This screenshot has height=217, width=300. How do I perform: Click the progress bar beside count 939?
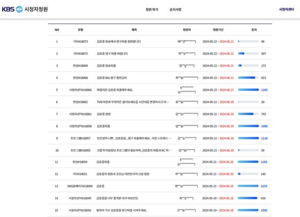(248, 198)
